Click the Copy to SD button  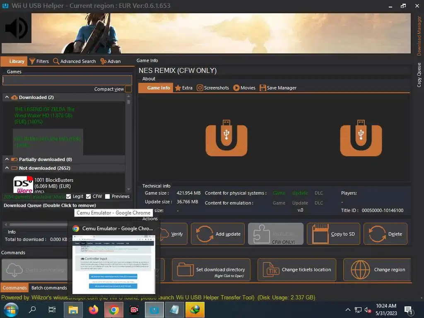point(333,234)
